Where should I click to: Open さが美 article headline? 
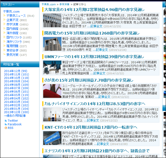click(89, 80)
